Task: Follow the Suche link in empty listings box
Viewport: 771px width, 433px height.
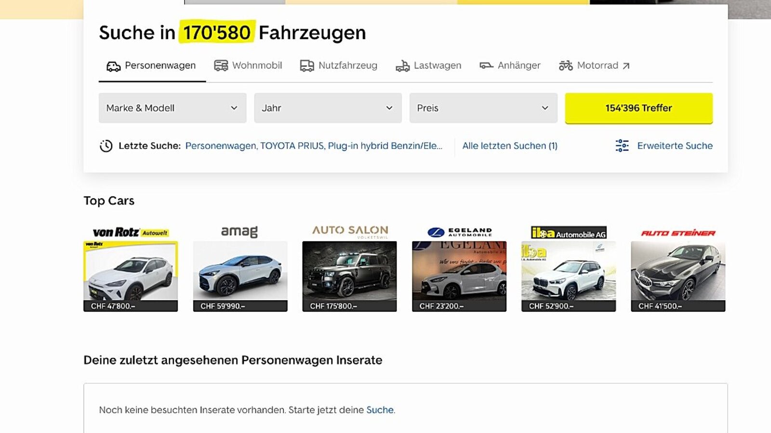Action: [x=380, y=410]
